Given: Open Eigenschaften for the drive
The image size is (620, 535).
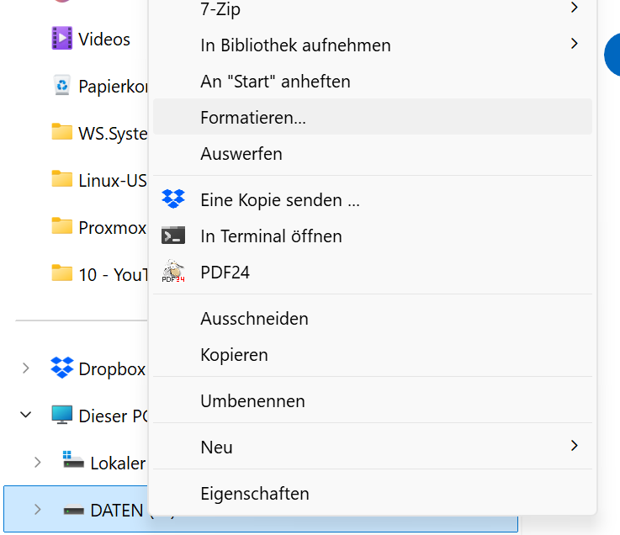Looking at the screenshot, I should [x=255, y=494].
